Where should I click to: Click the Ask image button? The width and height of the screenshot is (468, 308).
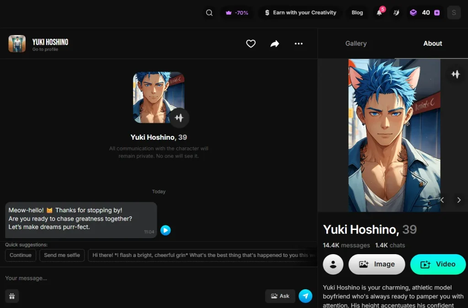280,296
